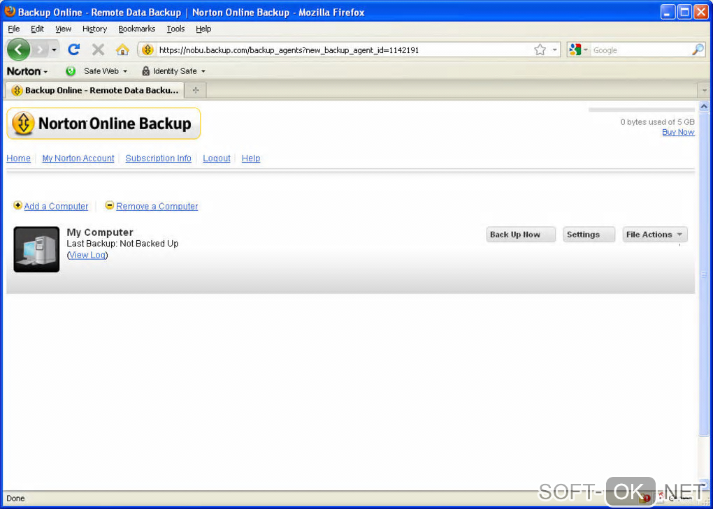Click the vertical scrollbar thumb

tap(704, 274)
